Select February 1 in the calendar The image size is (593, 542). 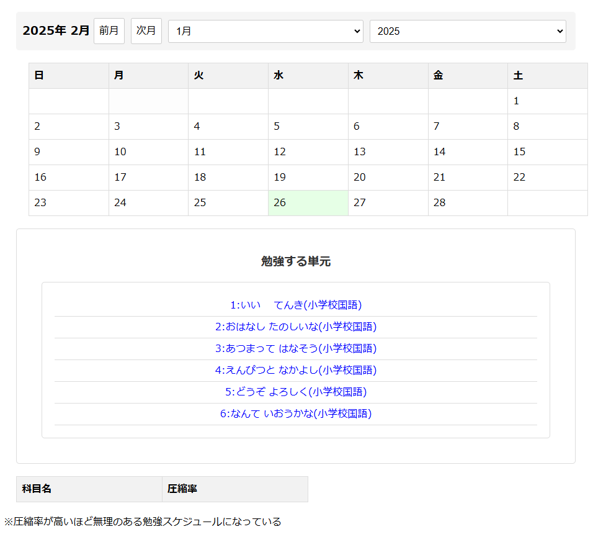[x=546, y=101]
